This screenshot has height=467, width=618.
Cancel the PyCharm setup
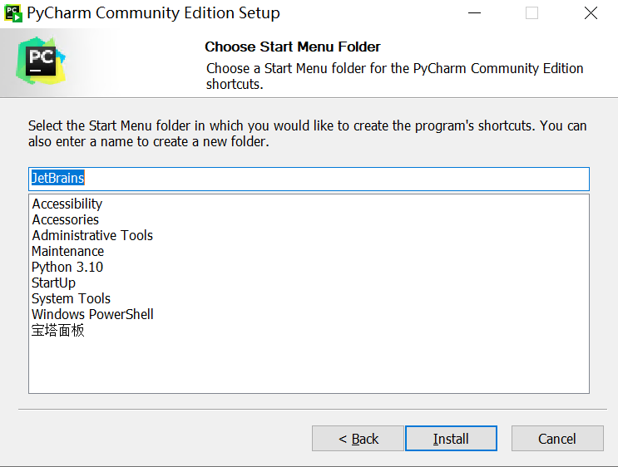(557, 438)
